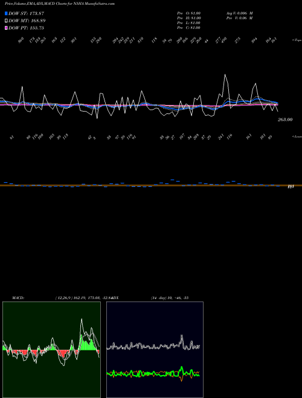302x398 pixels.
Task: Click the 241 lows value label
Action: [x=221, y=137]
